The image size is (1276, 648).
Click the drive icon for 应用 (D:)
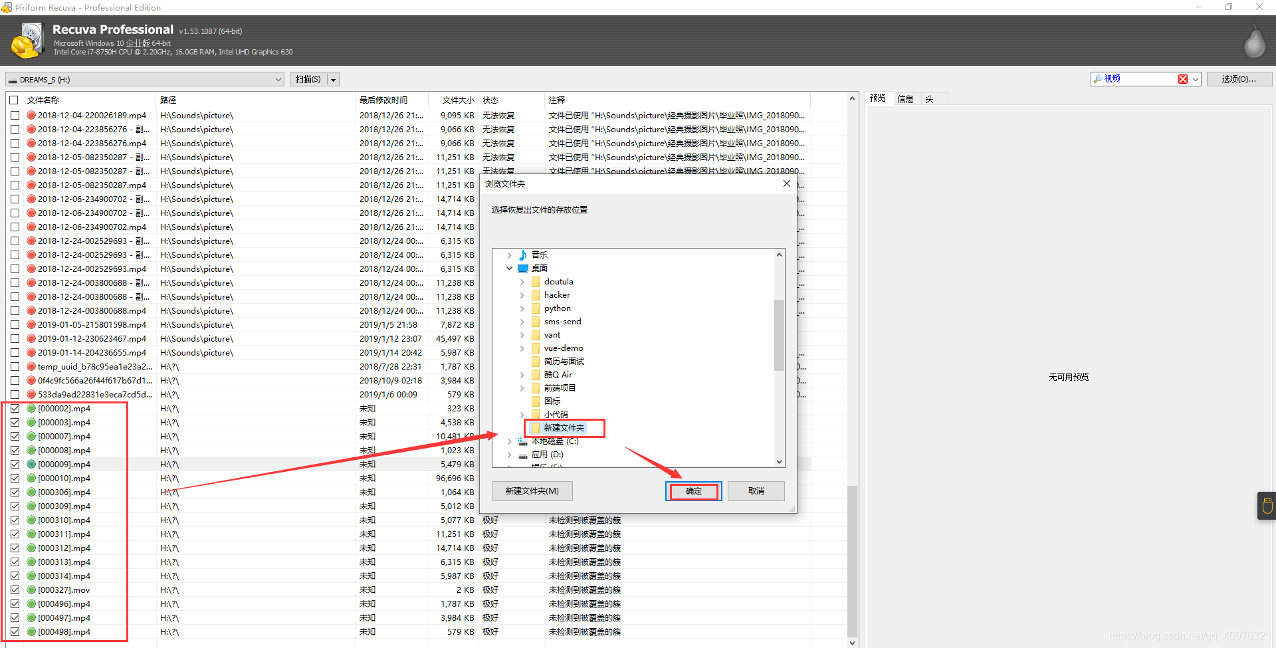tap(523, 455)
